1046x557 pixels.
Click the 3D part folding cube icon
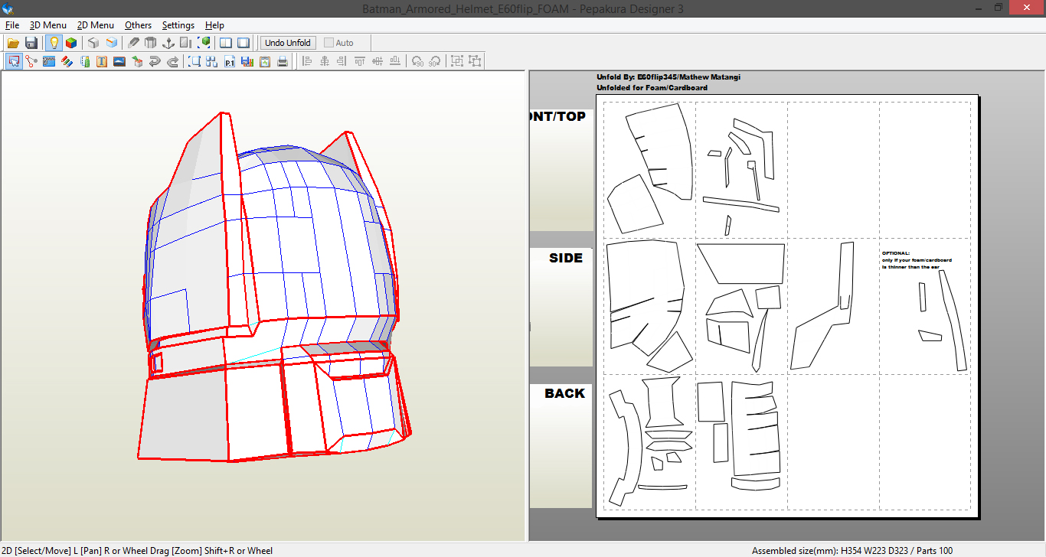(x=137, y=61)
